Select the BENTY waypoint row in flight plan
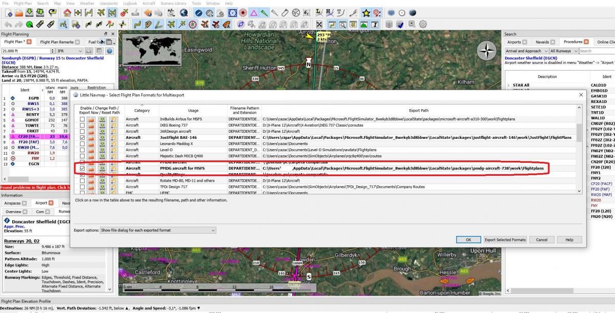The height and width of the screenshot is (313, 615). click(36, 114)
